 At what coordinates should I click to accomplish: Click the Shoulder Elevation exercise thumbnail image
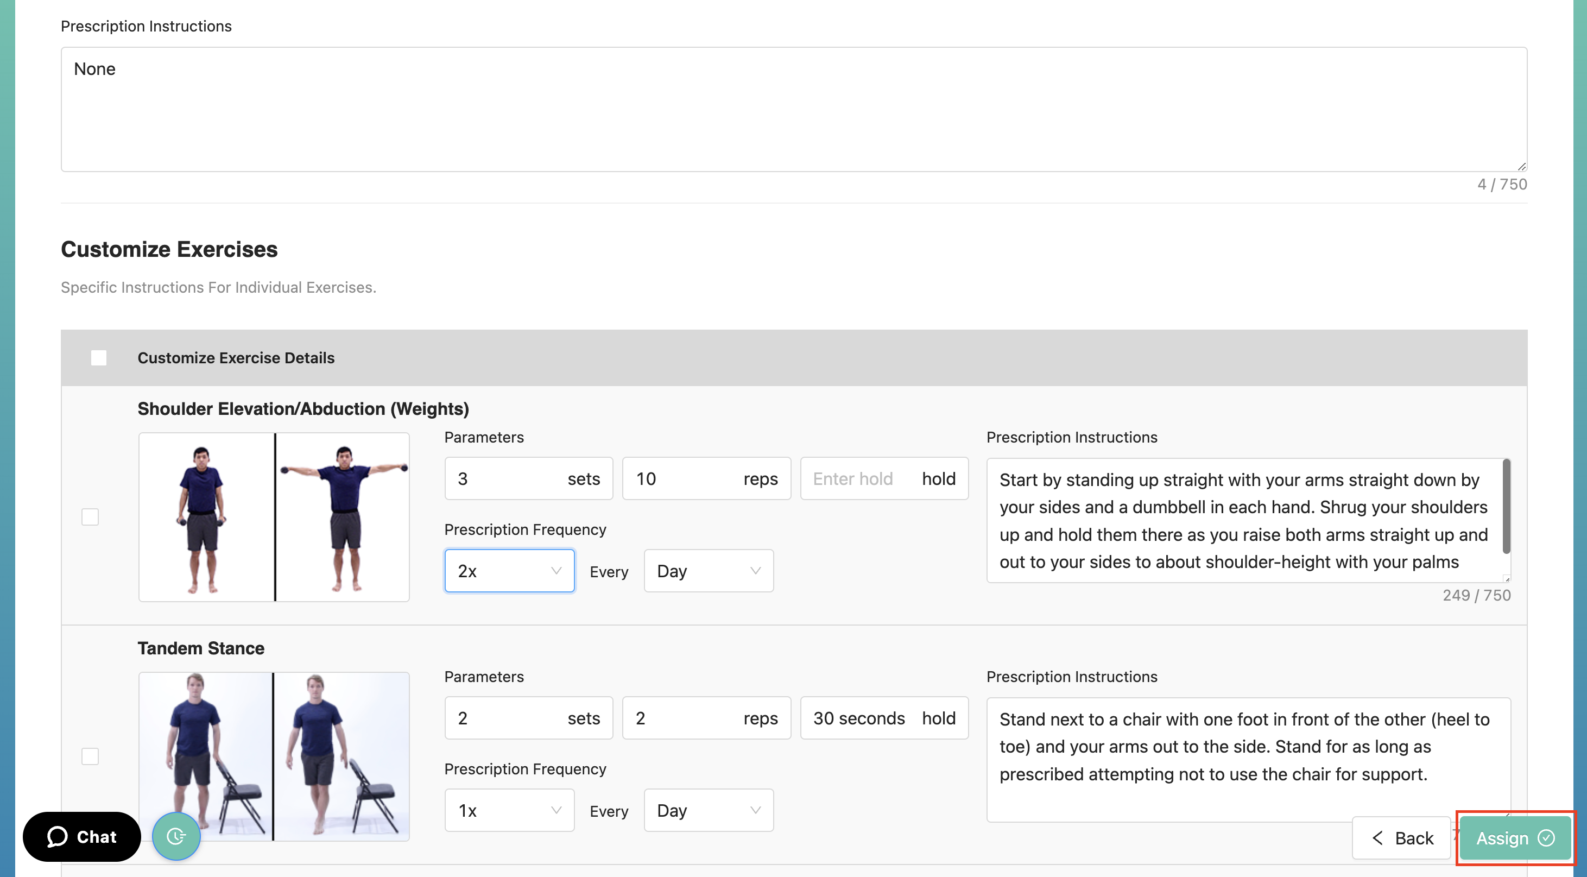pos(274,516)
